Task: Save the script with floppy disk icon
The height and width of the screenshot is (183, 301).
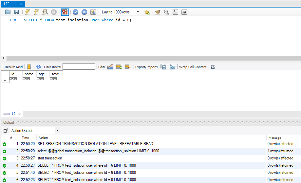Action: (16, 12)
